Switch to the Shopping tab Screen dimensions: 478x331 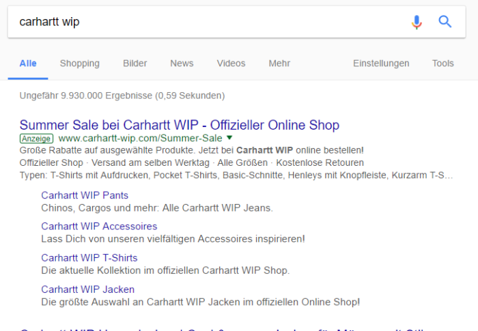pos(80,63)
